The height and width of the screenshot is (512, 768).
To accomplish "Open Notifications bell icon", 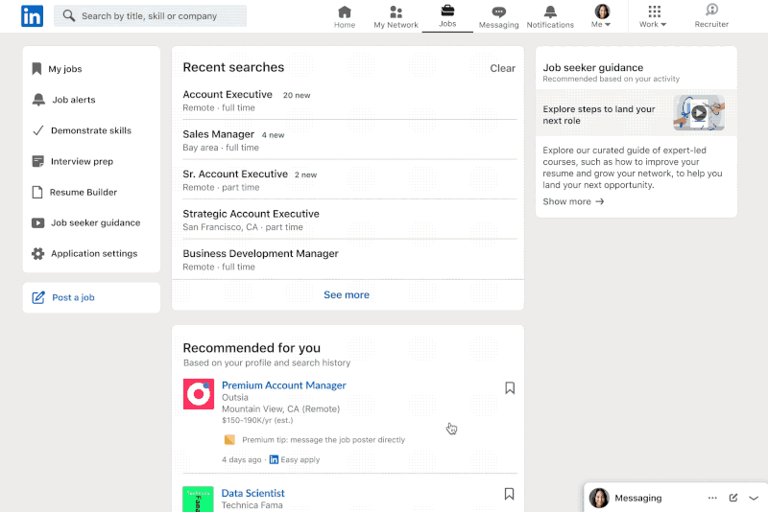I will tap(550, 12).
